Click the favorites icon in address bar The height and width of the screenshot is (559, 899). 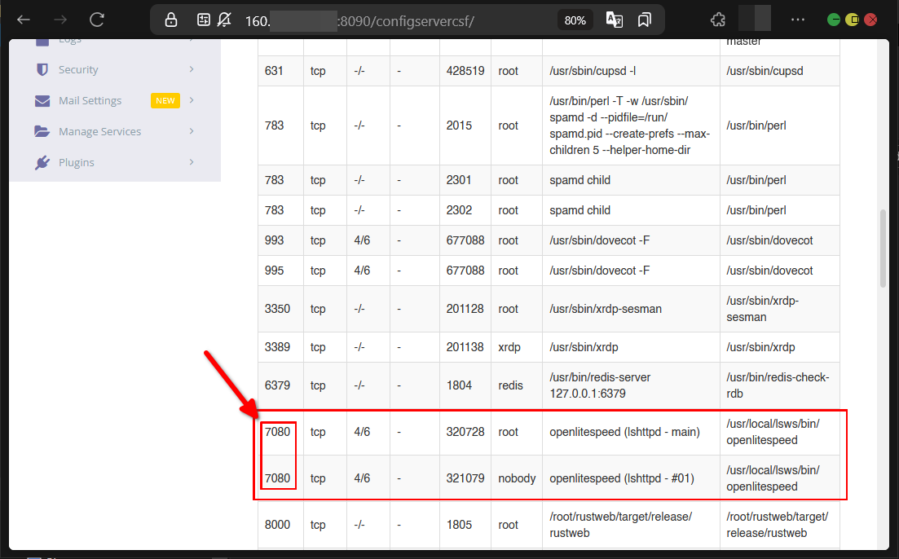pos(645,20)
